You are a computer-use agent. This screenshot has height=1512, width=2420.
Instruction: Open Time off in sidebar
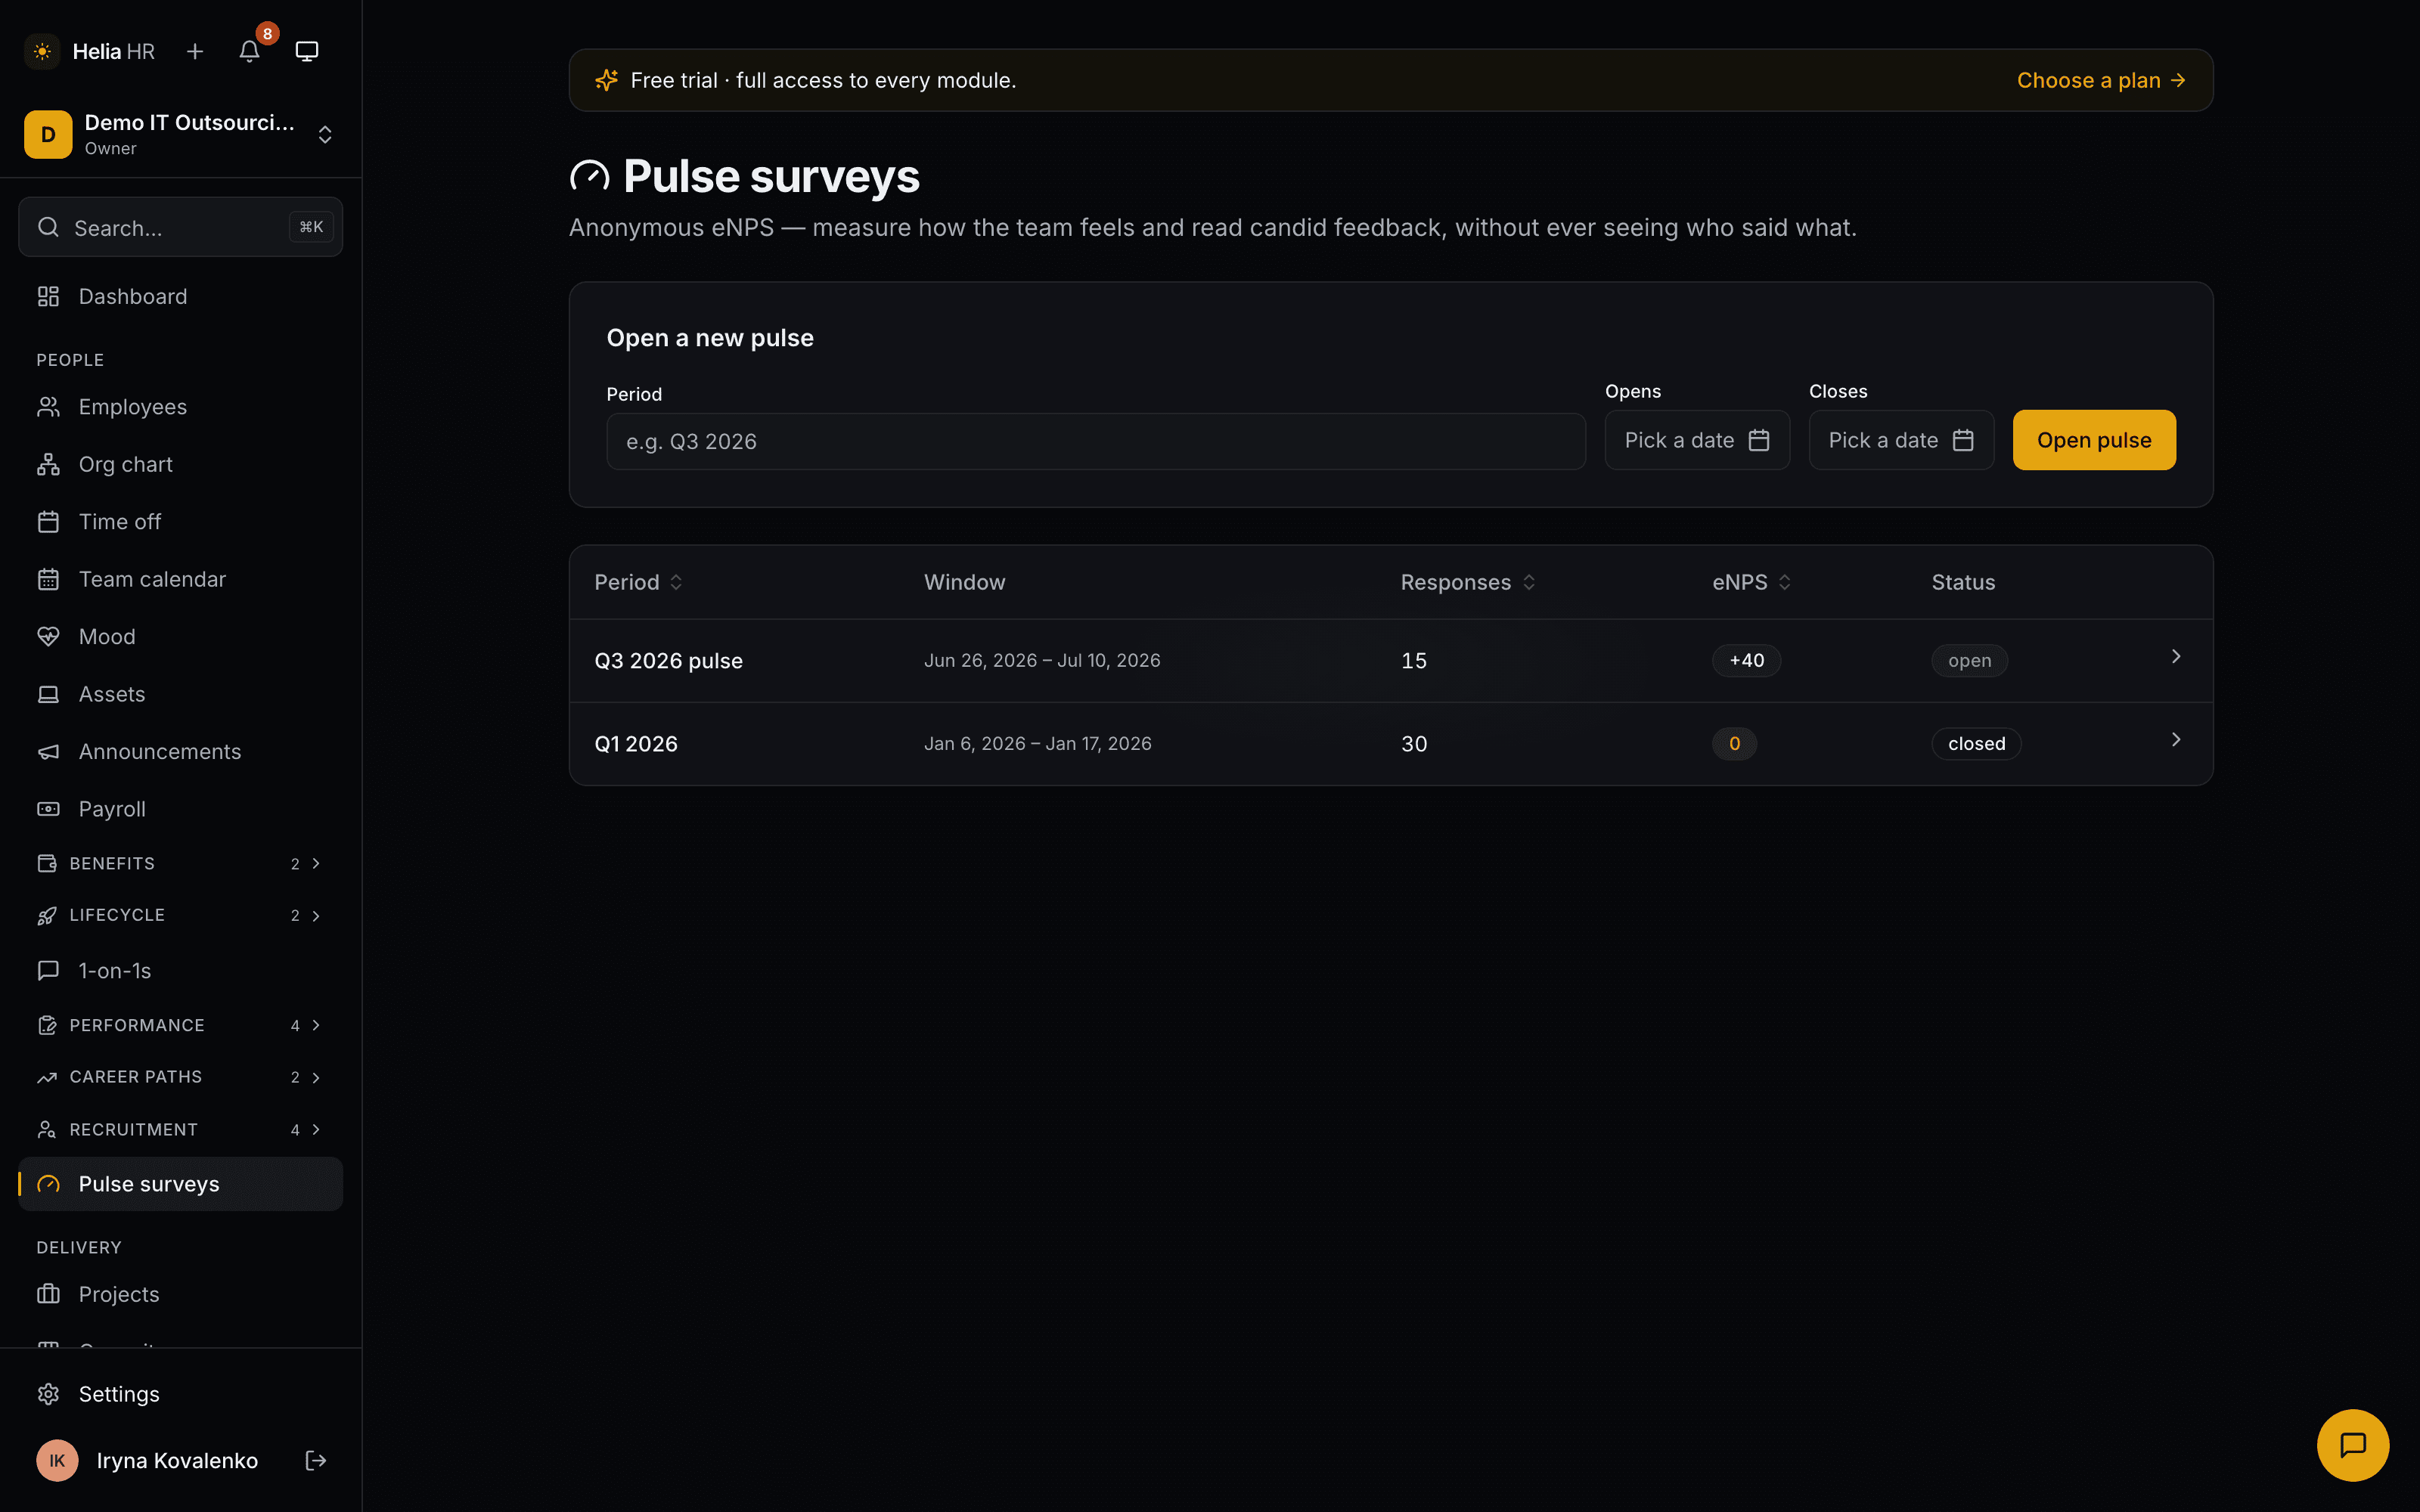click(x=180, y=521)
